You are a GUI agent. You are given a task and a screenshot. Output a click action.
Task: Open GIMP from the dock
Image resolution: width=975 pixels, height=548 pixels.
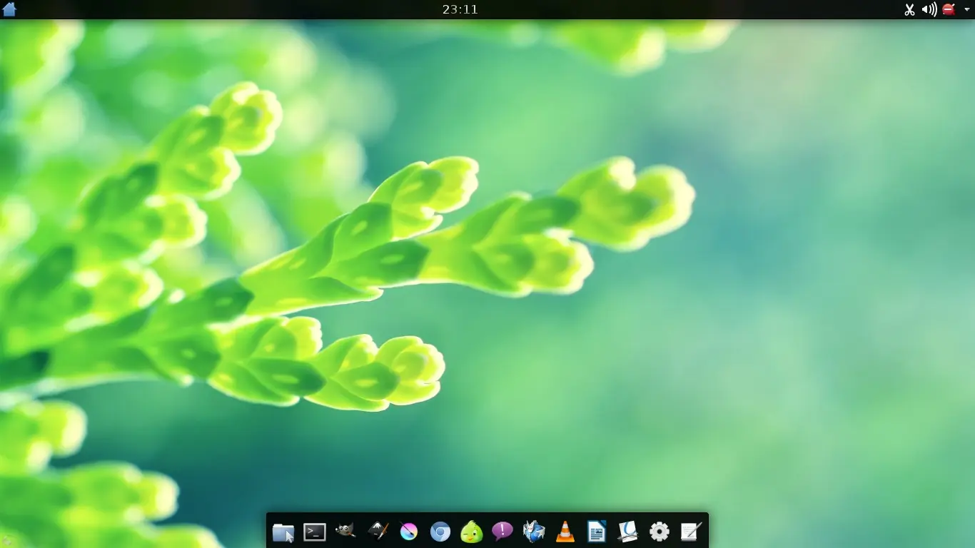coord(346,532)
